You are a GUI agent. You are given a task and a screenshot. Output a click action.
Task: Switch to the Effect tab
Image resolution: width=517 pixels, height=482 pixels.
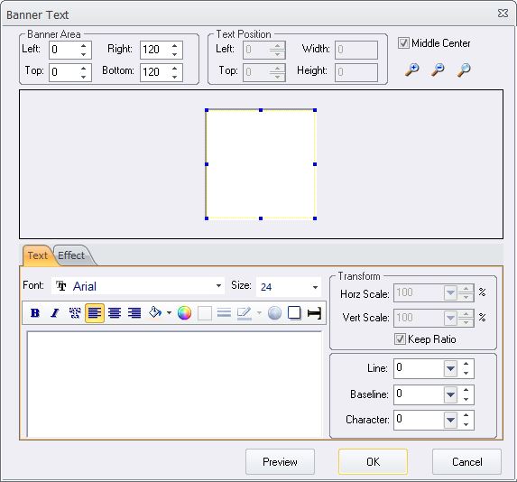pos(71,255)
